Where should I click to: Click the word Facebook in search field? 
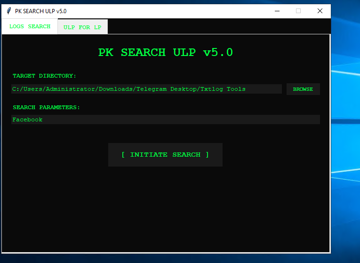click(x=27, y=120)
